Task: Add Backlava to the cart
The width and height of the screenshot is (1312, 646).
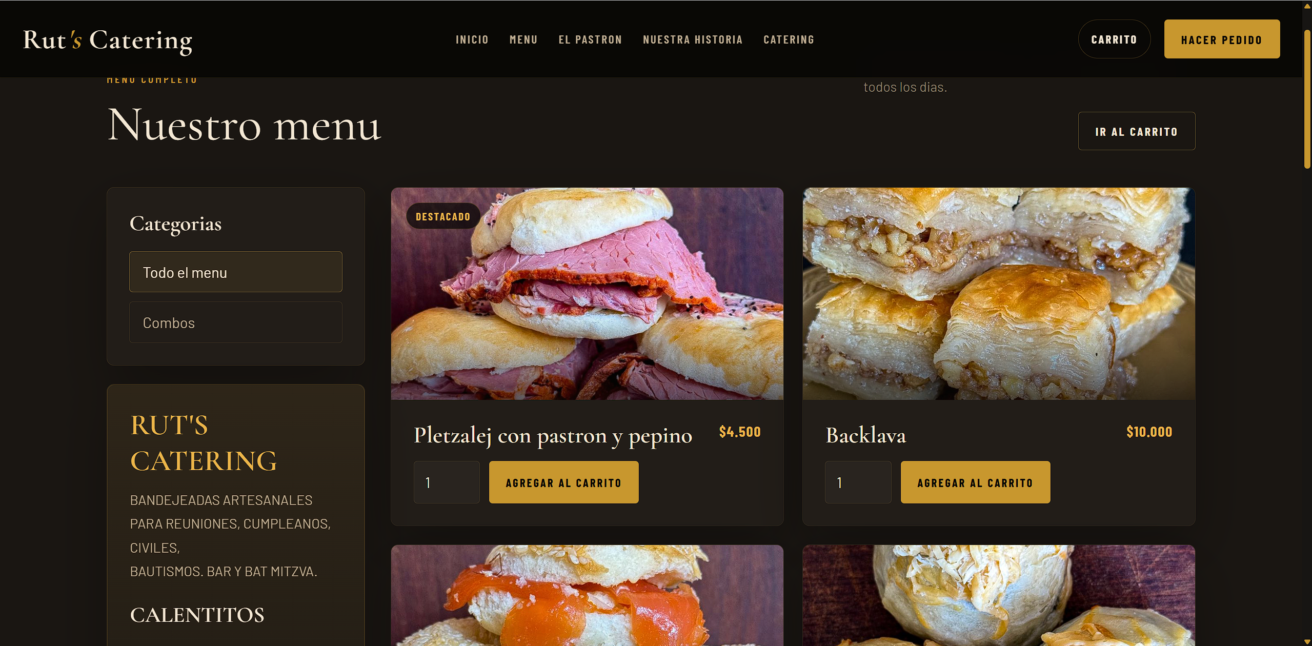Action: point(975,482)
